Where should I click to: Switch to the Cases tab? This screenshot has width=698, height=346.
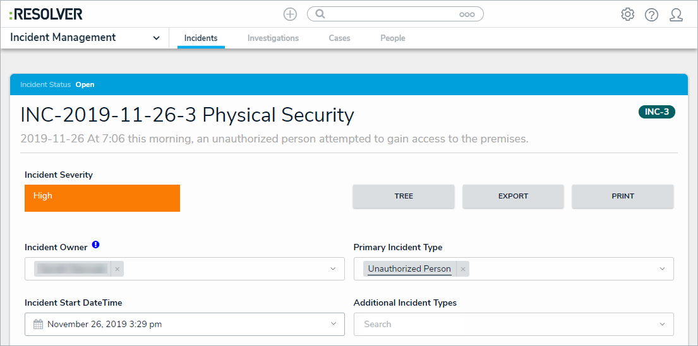click(339, 38)
